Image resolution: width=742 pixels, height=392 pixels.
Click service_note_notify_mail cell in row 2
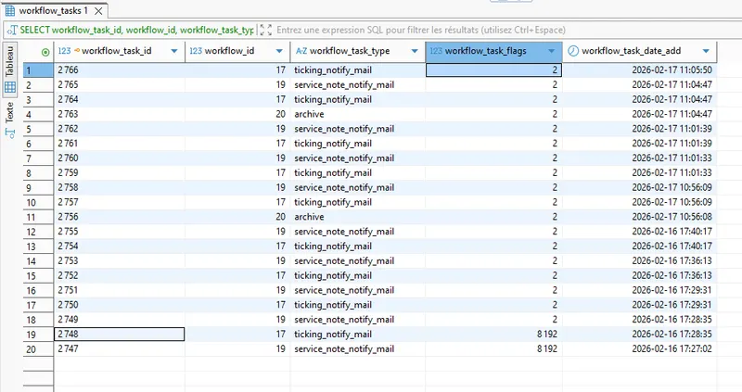point(358,85)
